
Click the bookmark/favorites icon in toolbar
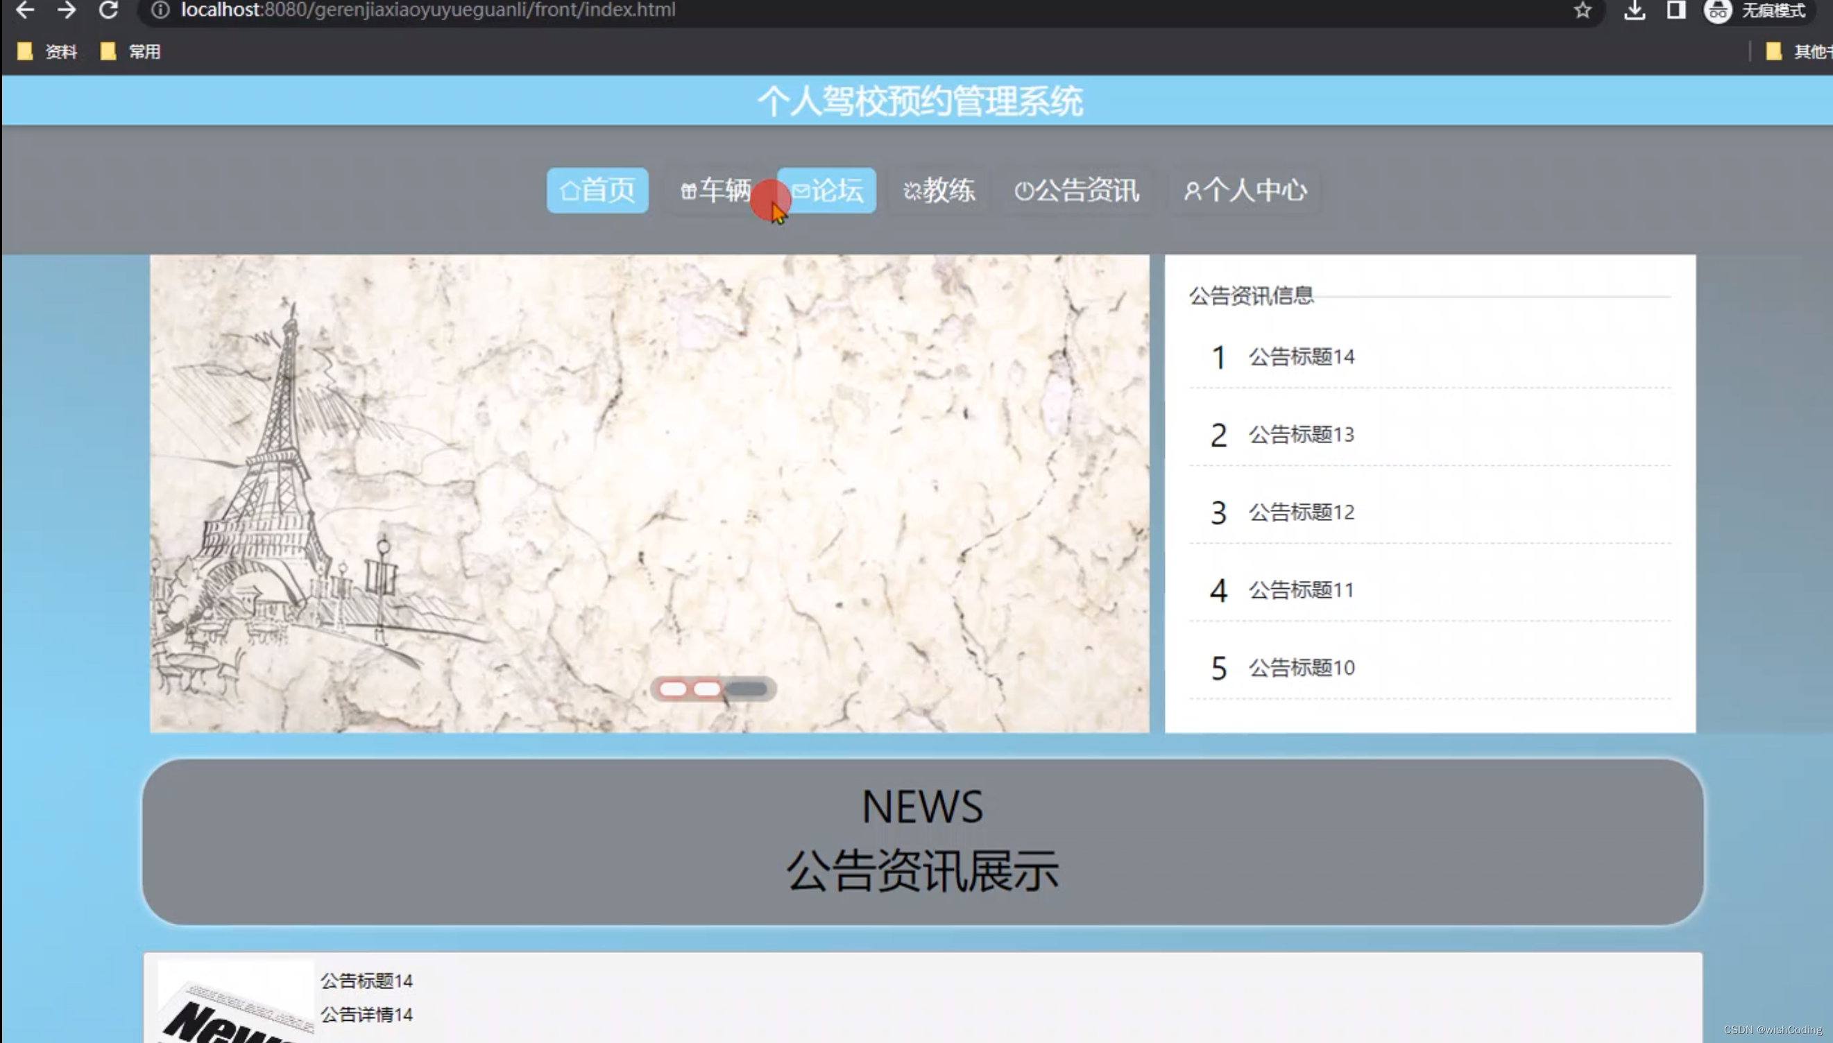click(x=1583, y=10)
